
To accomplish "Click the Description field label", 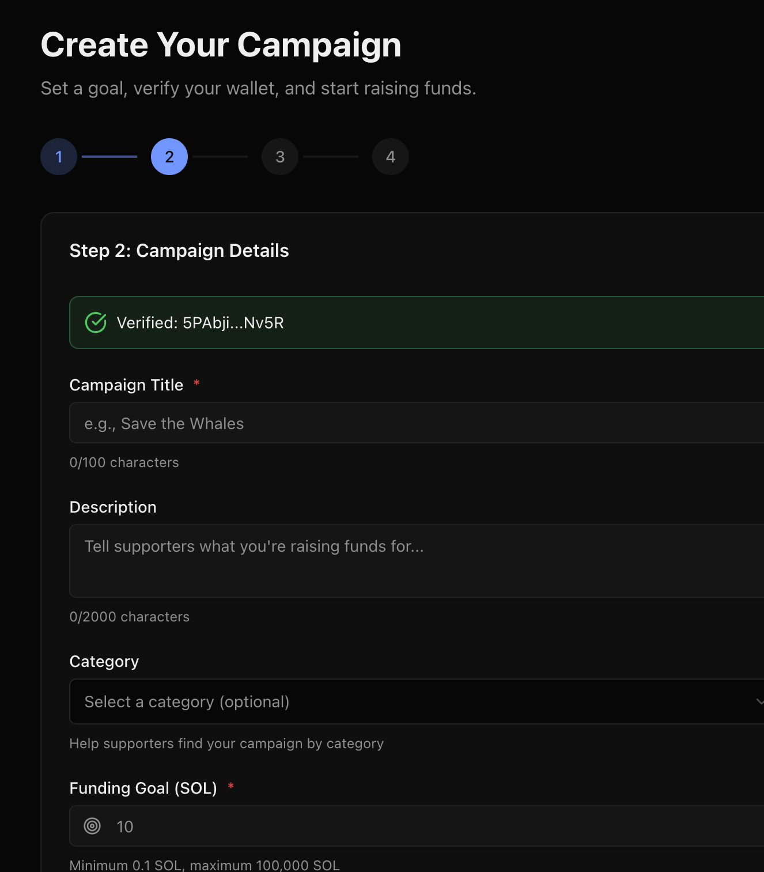I will [113, 507].
